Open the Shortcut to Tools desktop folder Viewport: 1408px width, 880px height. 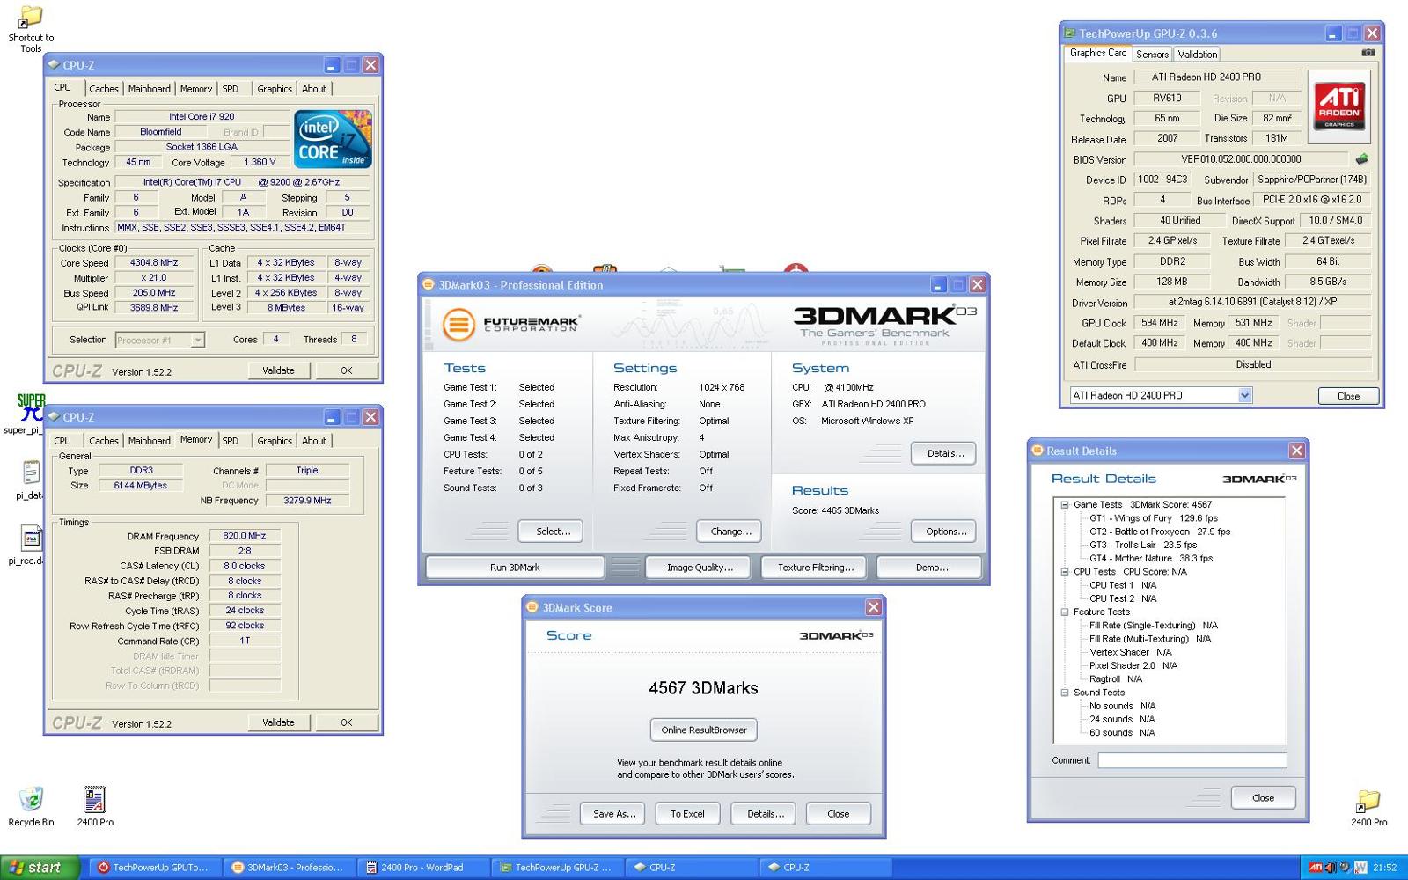point(31,29)
